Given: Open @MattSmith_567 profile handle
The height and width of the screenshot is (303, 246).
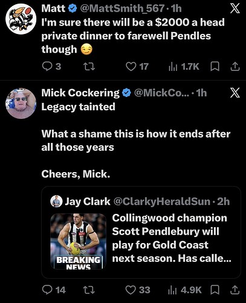Looking at the screenshot, I should tap(122, 8).
